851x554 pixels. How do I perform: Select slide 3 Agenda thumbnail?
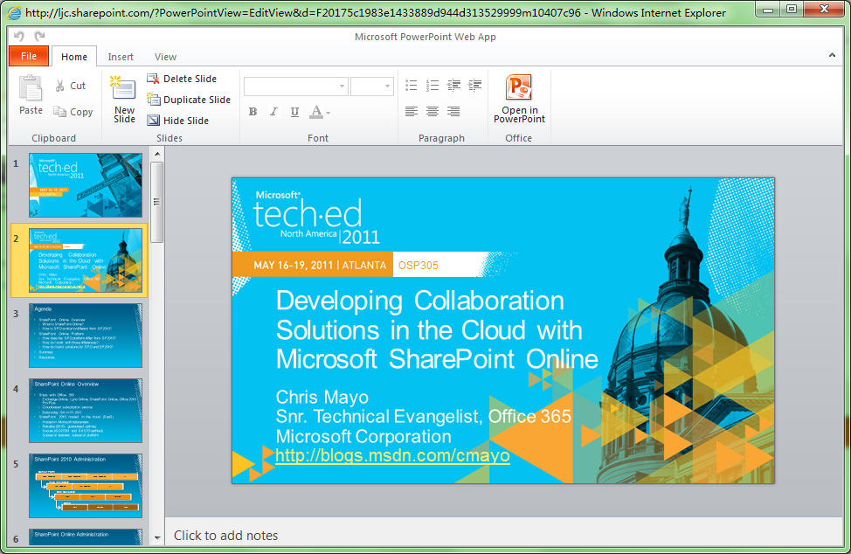[x=86, y=336]
